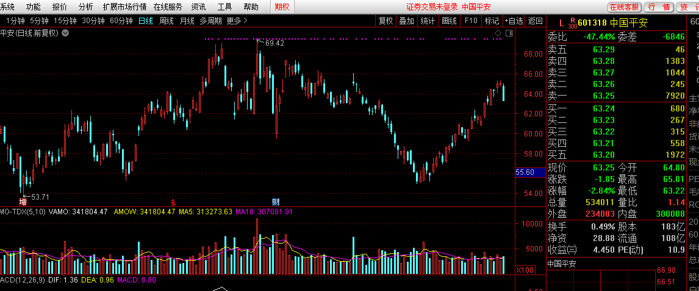Open the 报价 menu
The height and width of the screenshot is (291, 699).
(x=59, y=7)
